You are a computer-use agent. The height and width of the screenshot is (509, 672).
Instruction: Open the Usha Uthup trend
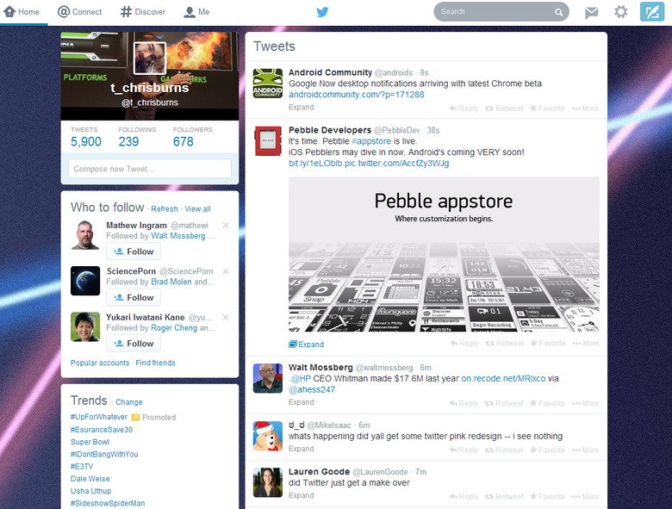[x=90, y=491]
